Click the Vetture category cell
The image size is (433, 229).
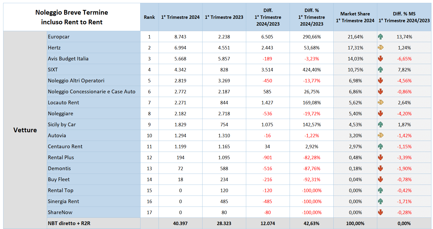tap(25, 130)
